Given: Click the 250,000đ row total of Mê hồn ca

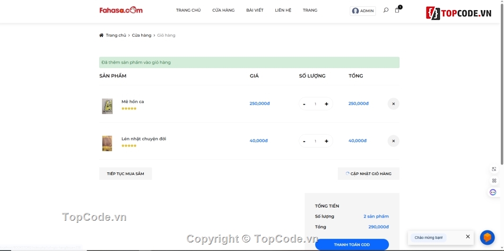Looking at the screenshot, I should click(359, 104).
